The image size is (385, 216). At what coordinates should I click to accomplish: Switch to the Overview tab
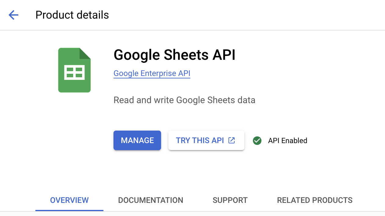point(69,200)
